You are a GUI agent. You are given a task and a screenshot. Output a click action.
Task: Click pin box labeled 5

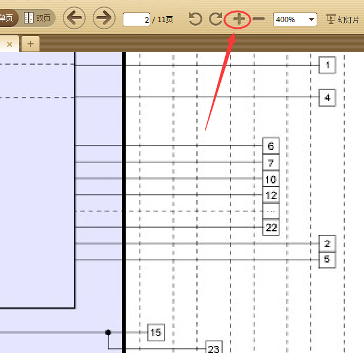pos(327,260)
